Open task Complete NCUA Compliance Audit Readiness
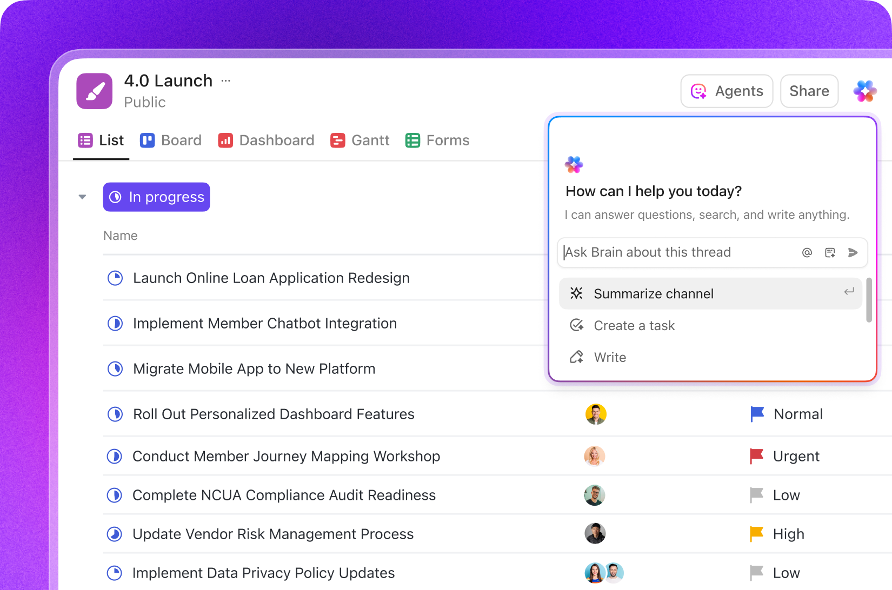 (x=284, y=495)
